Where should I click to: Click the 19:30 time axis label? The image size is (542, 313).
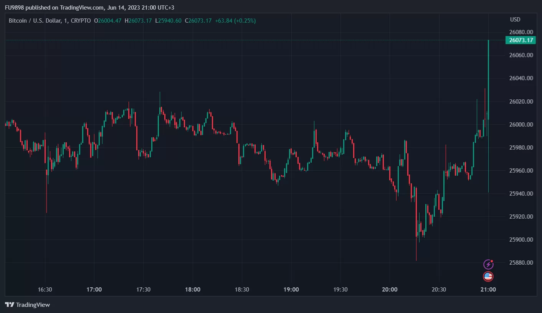coord(340,290)
